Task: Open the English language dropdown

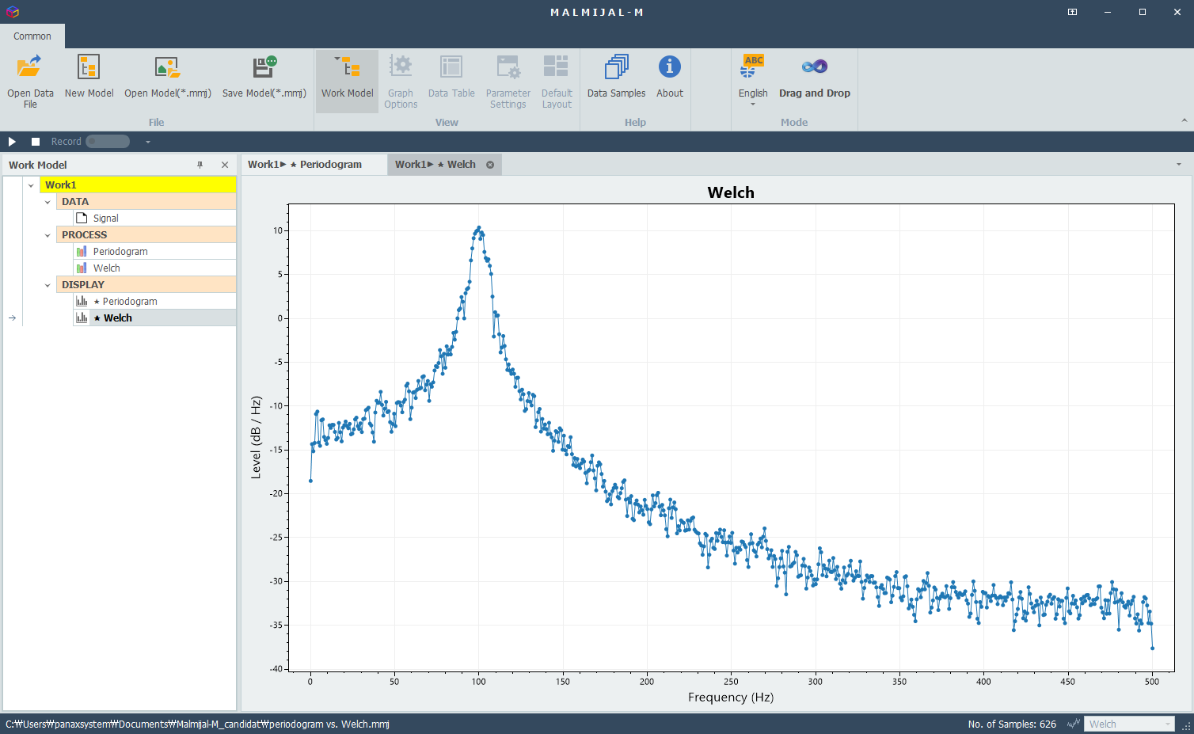Action: point(753,104)
